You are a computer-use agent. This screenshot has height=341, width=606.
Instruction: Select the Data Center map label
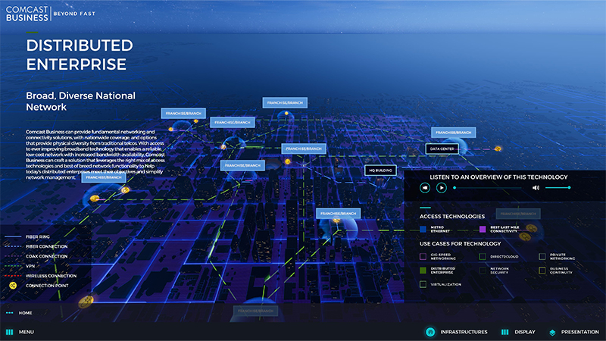tap(442, 149)
